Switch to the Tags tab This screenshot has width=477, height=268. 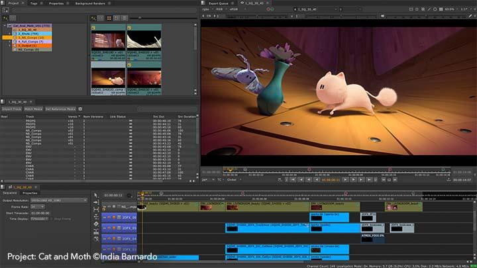pyautogui.click(x=32, y=3)
